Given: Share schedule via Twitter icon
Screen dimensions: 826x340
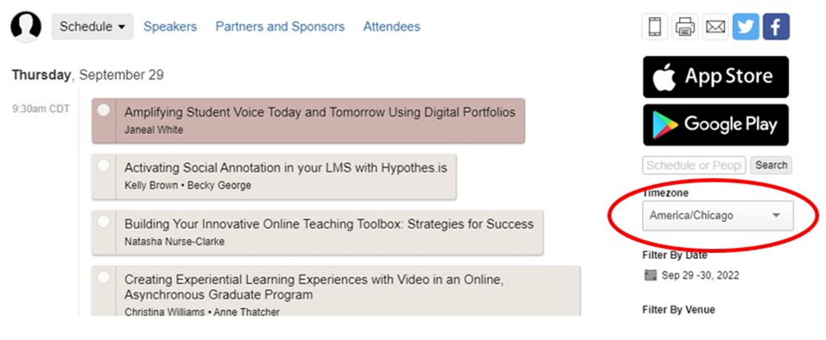Looking at the screenshot, I should coord(745,27).
